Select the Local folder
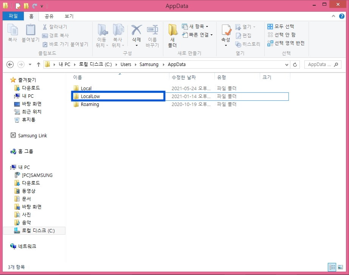This screenshot has height=275, width=349. click(86, 88)
